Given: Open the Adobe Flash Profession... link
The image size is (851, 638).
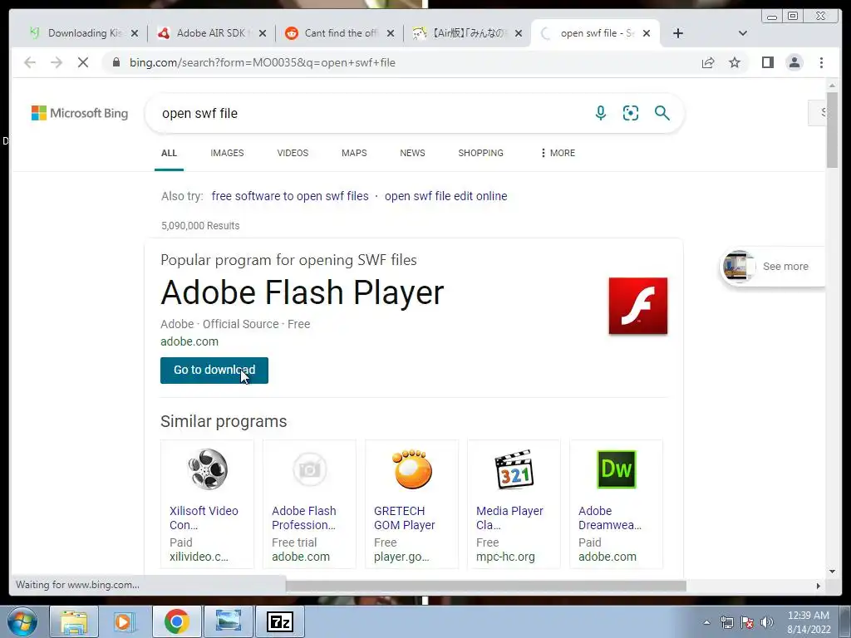Looking at the screenshot, I should tap(304, 518).
